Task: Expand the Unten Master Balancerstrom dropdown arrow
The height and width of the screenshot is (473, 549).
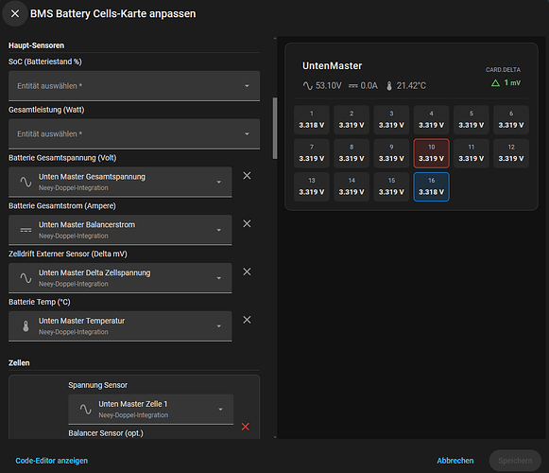Action: pyautogui.click(x=219, y=230)
